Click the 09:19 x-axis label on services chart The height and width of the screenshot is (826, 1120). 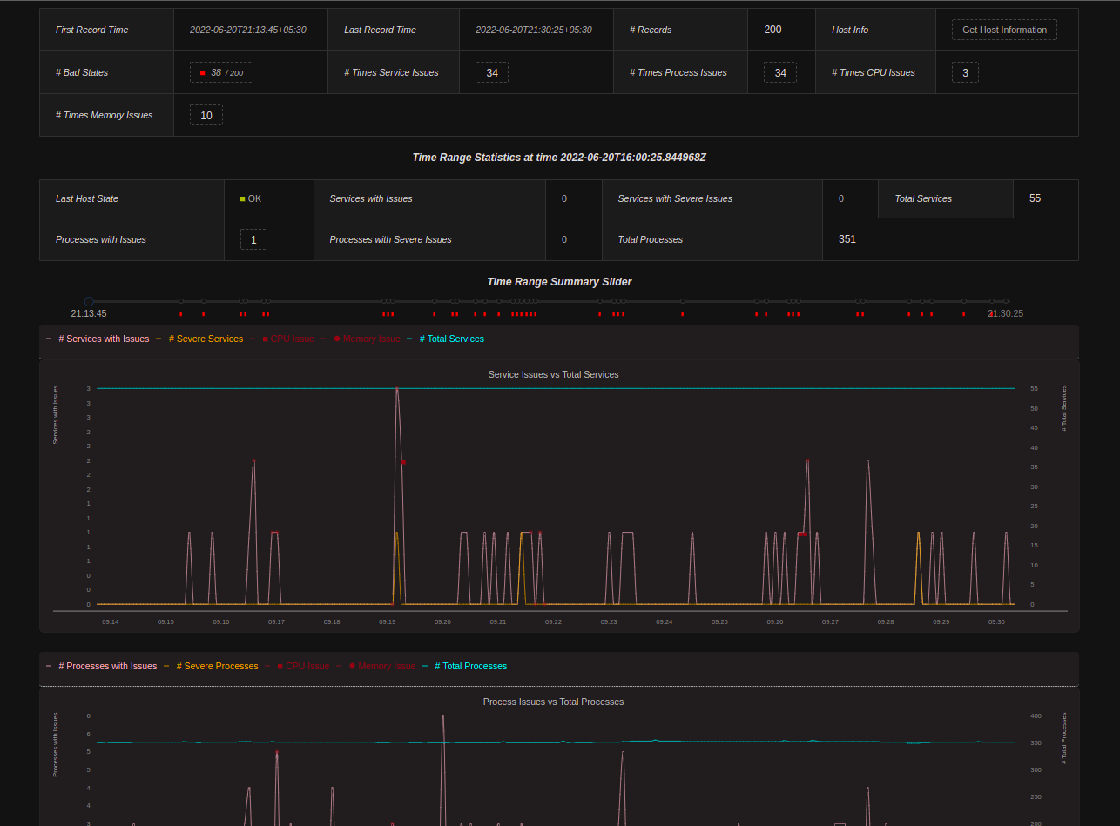[388, 621]
